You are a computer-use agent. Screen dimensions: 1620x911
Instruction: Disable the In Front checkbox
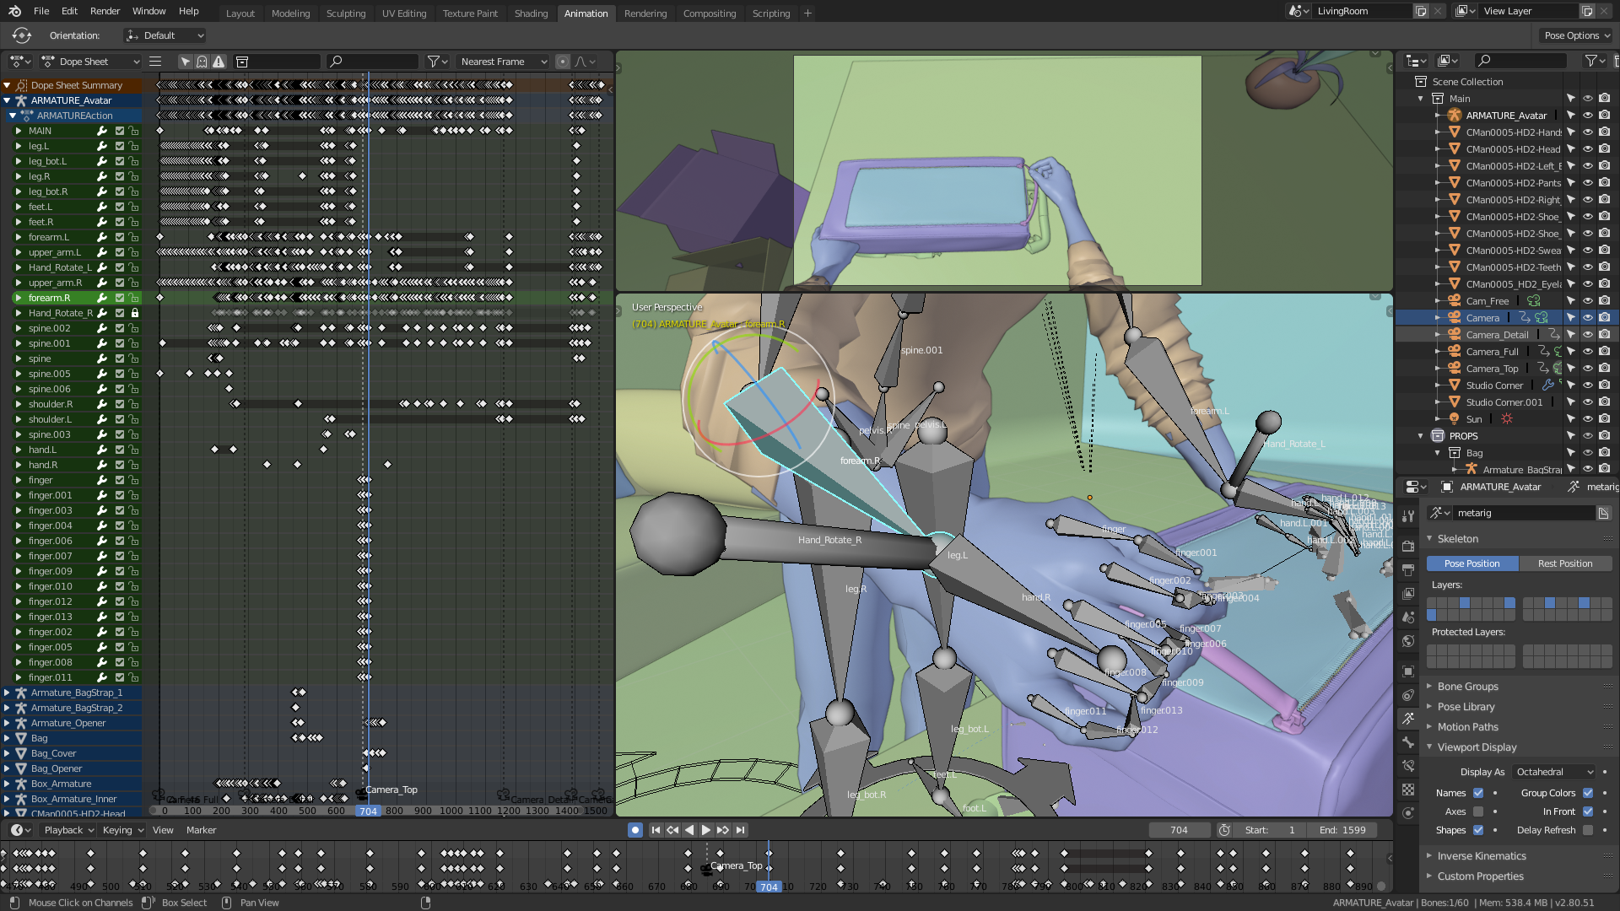point(1588,811)
